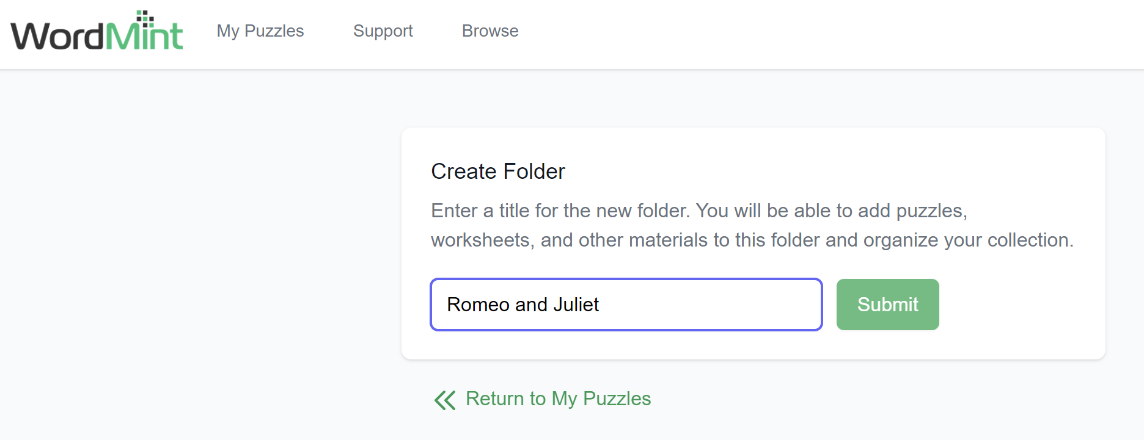Click the double-chevron arrow beside Return link
The width and height of the screenshot is (1144, 440).
tap(445, 400)
